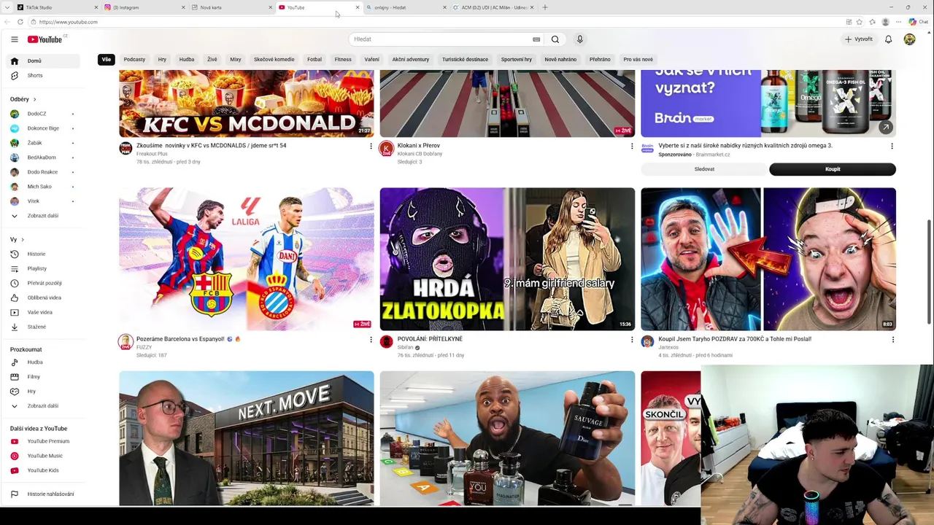Open YouTube Music link
This screenshot has width=934, height=525.
coord(44,456)
